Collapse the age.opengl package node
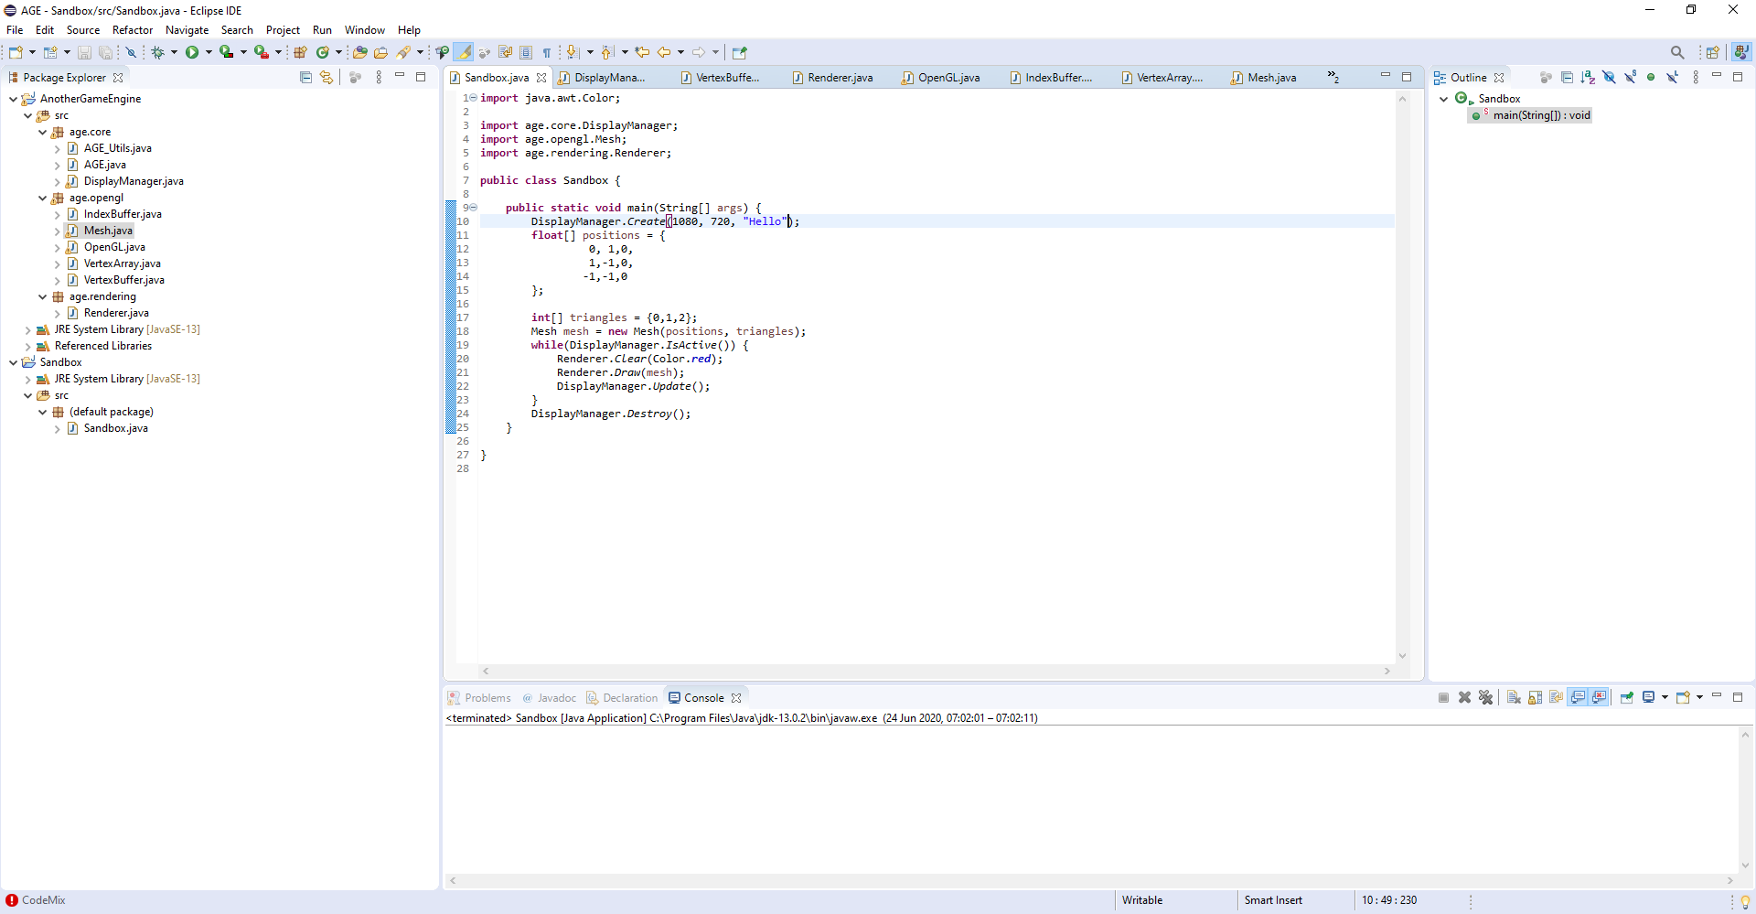The width and height of the screenshot is (1756, 914). (42, 198)
